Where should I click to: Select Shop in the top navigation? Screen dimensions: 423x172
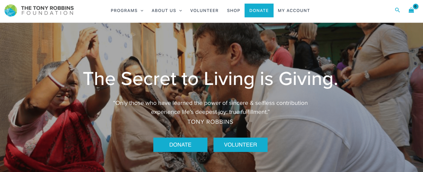(x=233, y=11)
